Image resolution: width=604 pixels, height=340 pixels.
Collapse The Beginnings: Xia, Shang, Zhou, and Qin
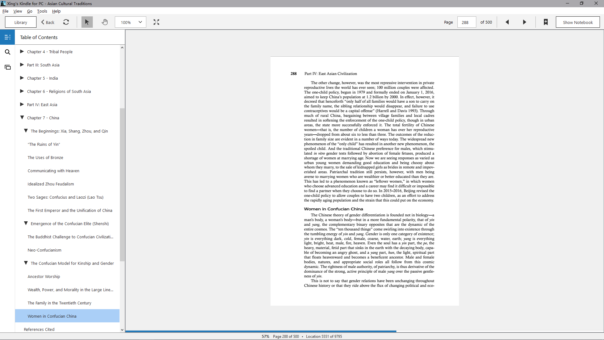click(26, 131)
